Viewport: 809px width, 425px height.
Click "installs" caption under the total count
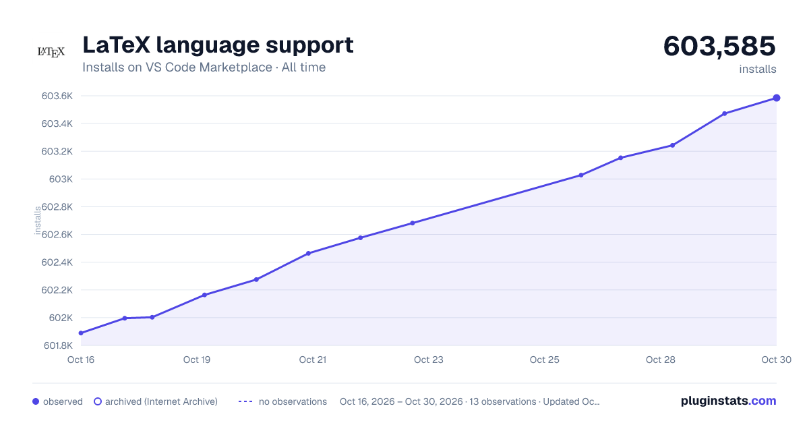click(758, 69)
